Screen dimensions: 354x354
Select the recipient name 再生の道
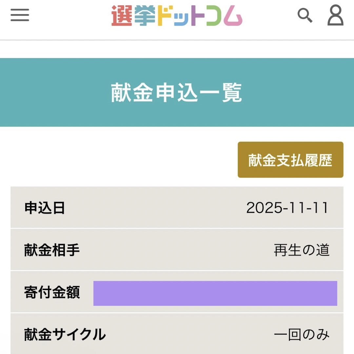(x=302, y=250)
